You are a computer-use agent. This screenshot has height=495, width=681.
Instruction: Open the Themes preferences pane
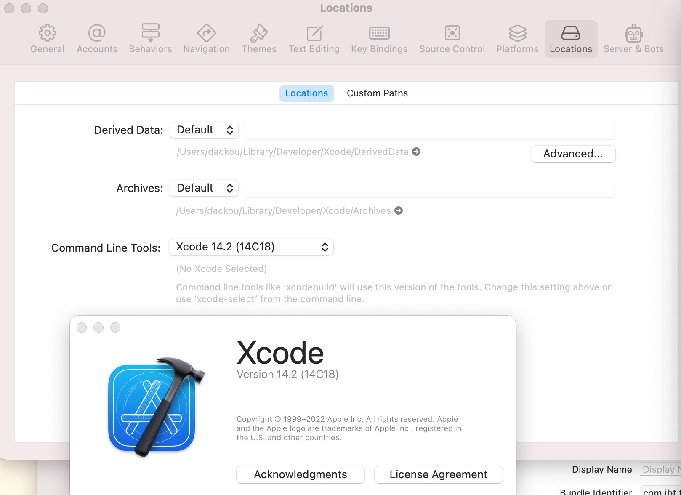coord(259,39)
